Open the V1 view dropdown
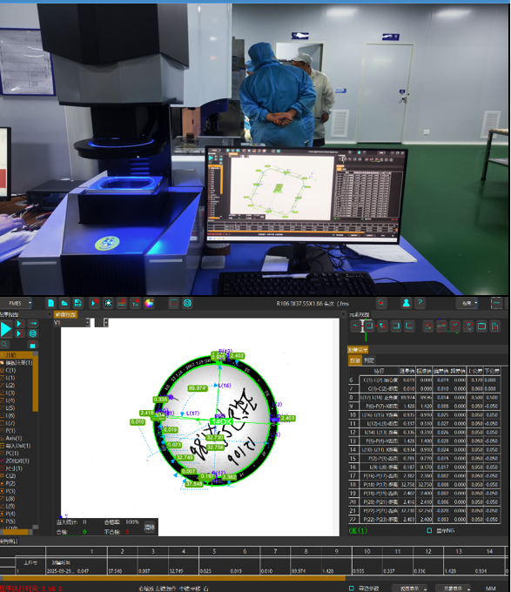Viewport: 511px width, 592px height. [71, 322]
